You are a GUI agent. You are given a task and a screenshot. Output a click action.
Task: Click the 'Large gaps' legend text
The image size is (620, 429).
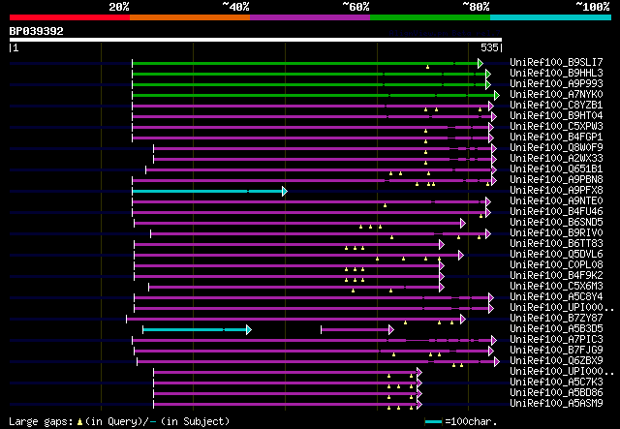click(x=41, y=421)
